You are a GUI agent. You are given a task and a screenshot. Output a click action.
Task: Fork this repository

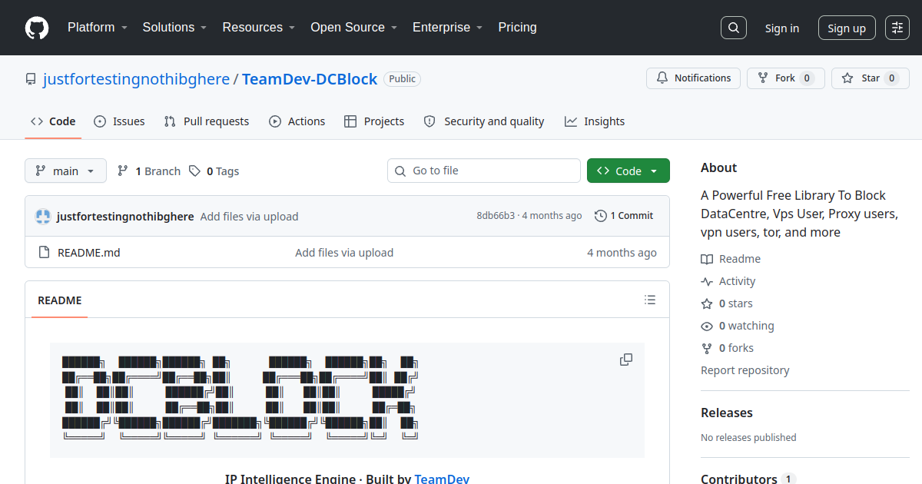786,78
